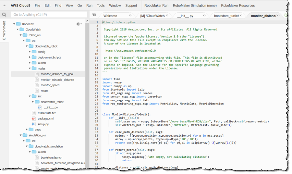This screenshot has width=292, height=174.
Task: Expand the deploymentScripts folder
Action: 30,57
